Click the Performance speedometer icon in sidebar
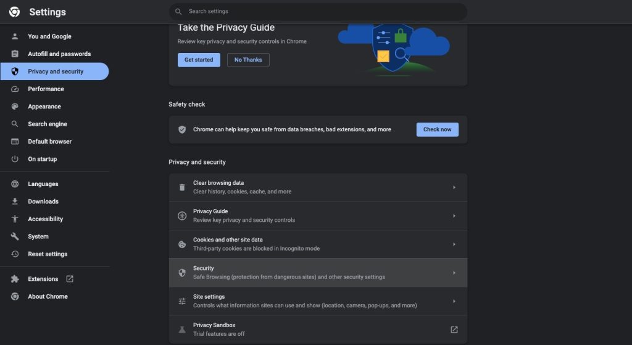The image size is (632, 345). pyautogui.click(x=15, y=89)
